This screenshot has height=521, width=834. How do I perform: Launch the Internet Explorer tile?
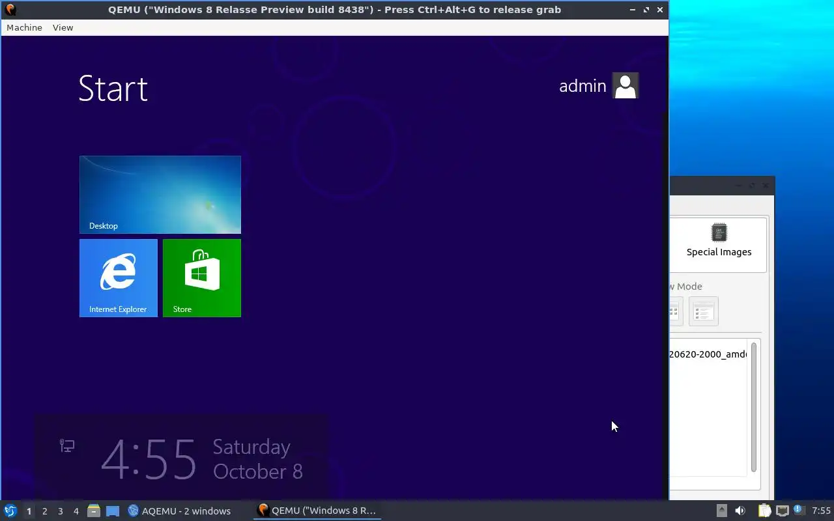[x=119, y=278]
